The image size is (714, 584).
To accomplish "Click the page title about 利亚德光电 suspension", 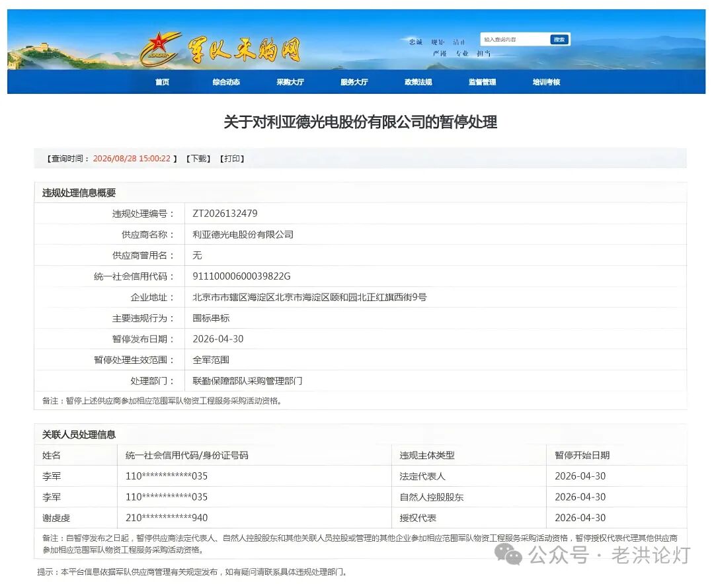I will click(x=360, y=122).
